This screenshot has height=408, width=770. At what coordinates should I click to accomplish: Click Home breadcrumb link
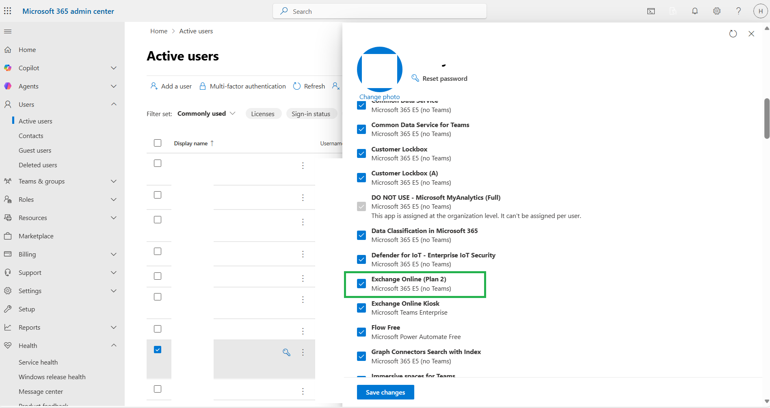[159, 31]
